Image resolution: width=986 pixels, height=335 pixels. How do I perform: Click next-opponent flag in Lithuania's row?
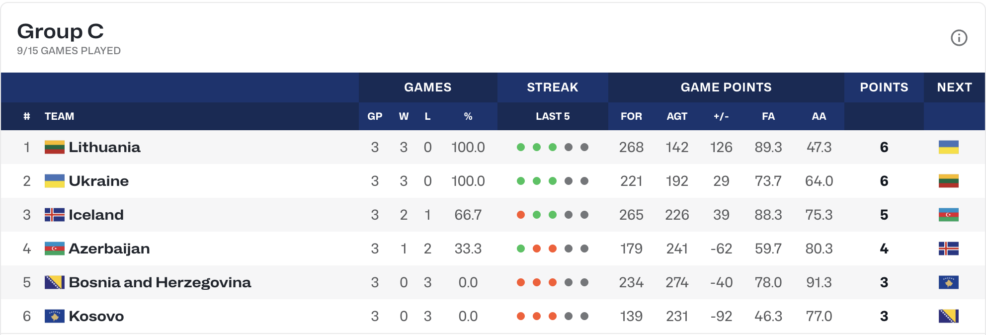coord(948,147)
